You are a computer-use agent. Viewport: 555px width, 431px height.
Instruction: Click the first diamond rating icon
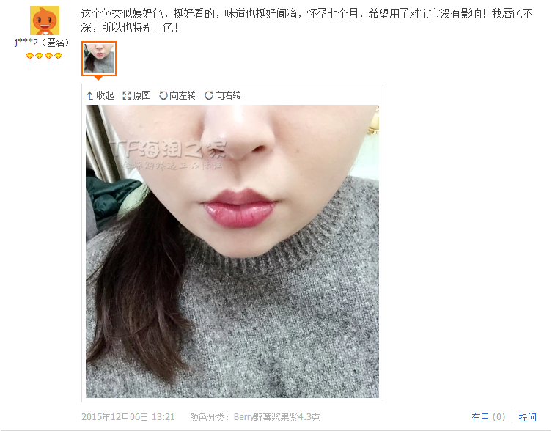point(30,56)
